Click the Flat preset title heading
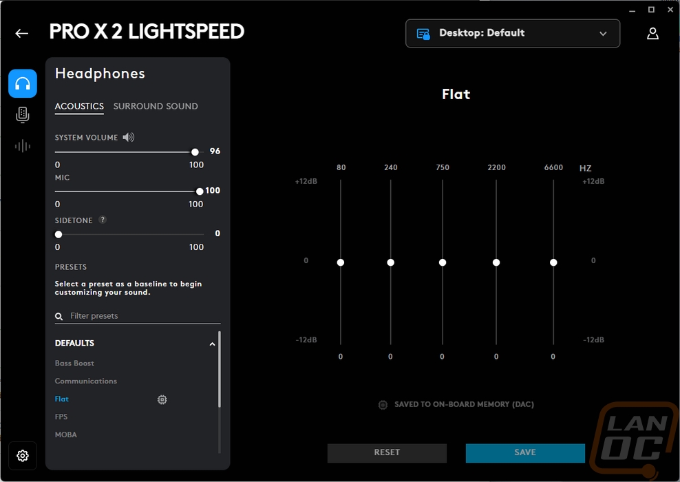The image size is (680, 482). pos(456,94)
